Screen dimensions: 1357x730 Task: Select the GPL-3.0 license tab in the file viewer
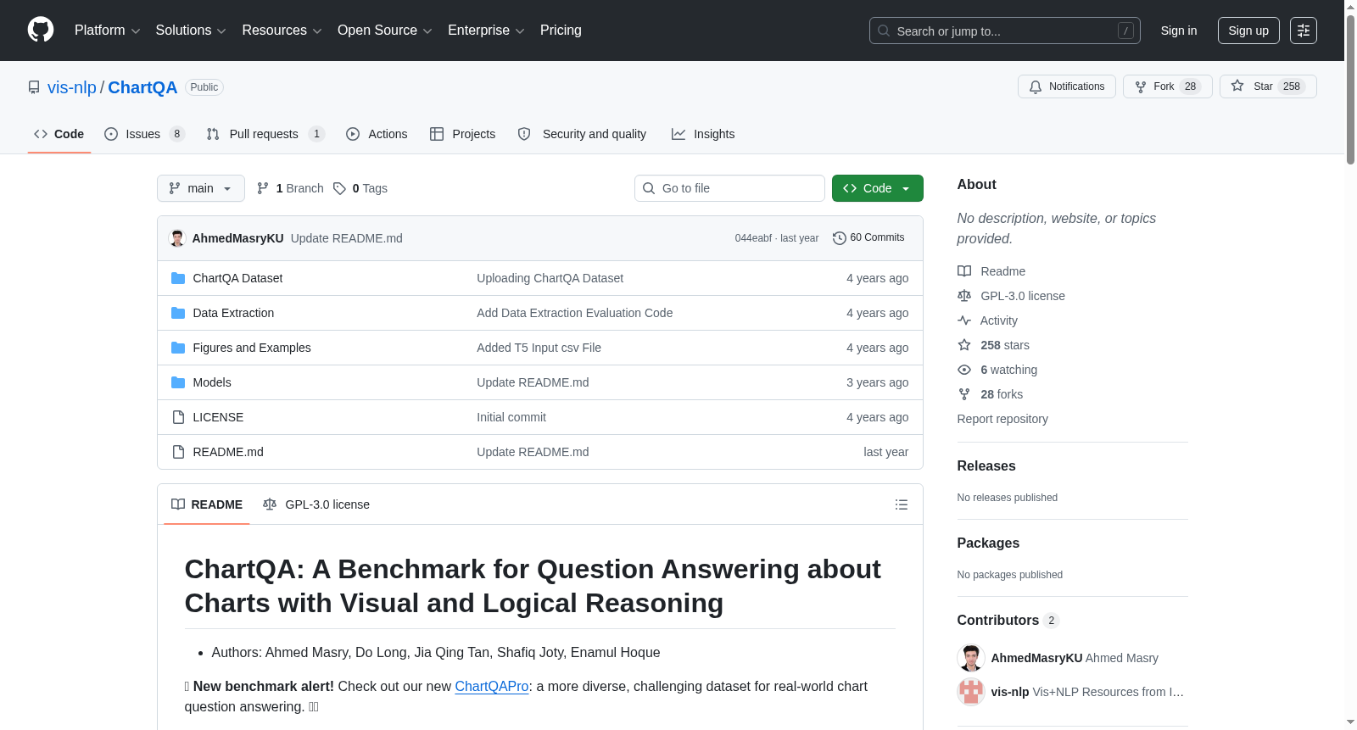click(316, 504)
